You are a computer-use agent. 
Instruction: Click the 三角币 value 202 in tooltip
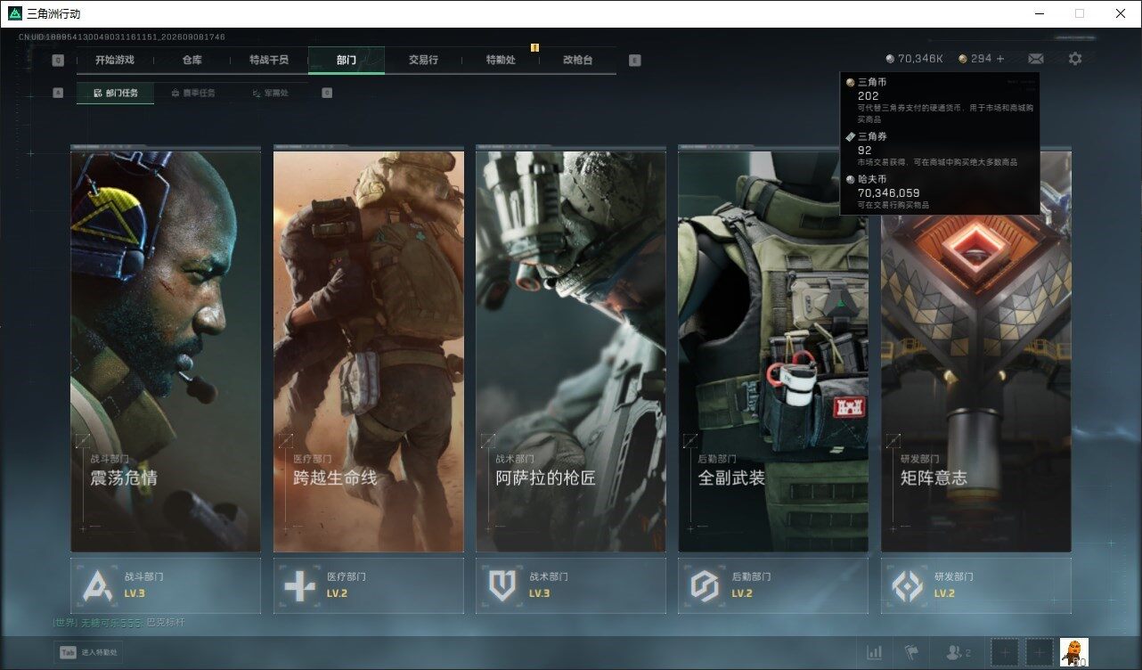click(869, 96)
